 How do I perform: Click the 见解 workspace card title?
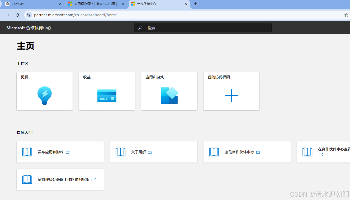pos(25,77)
